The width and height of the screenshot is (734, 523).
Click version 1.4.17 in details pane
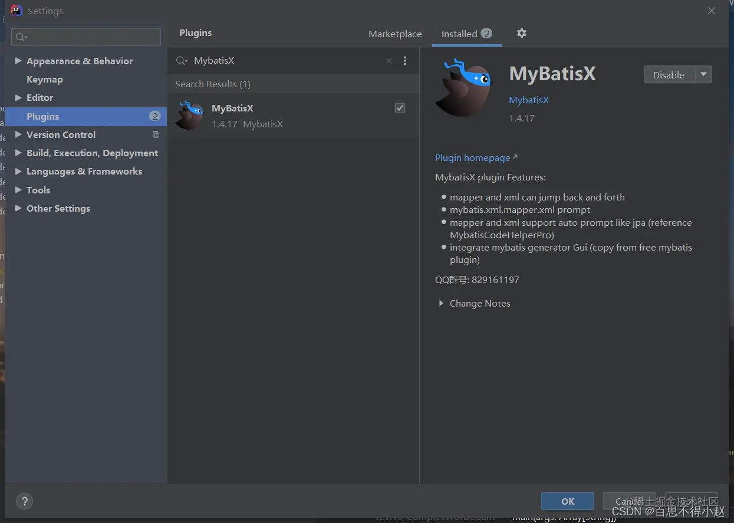pos(522,118)
